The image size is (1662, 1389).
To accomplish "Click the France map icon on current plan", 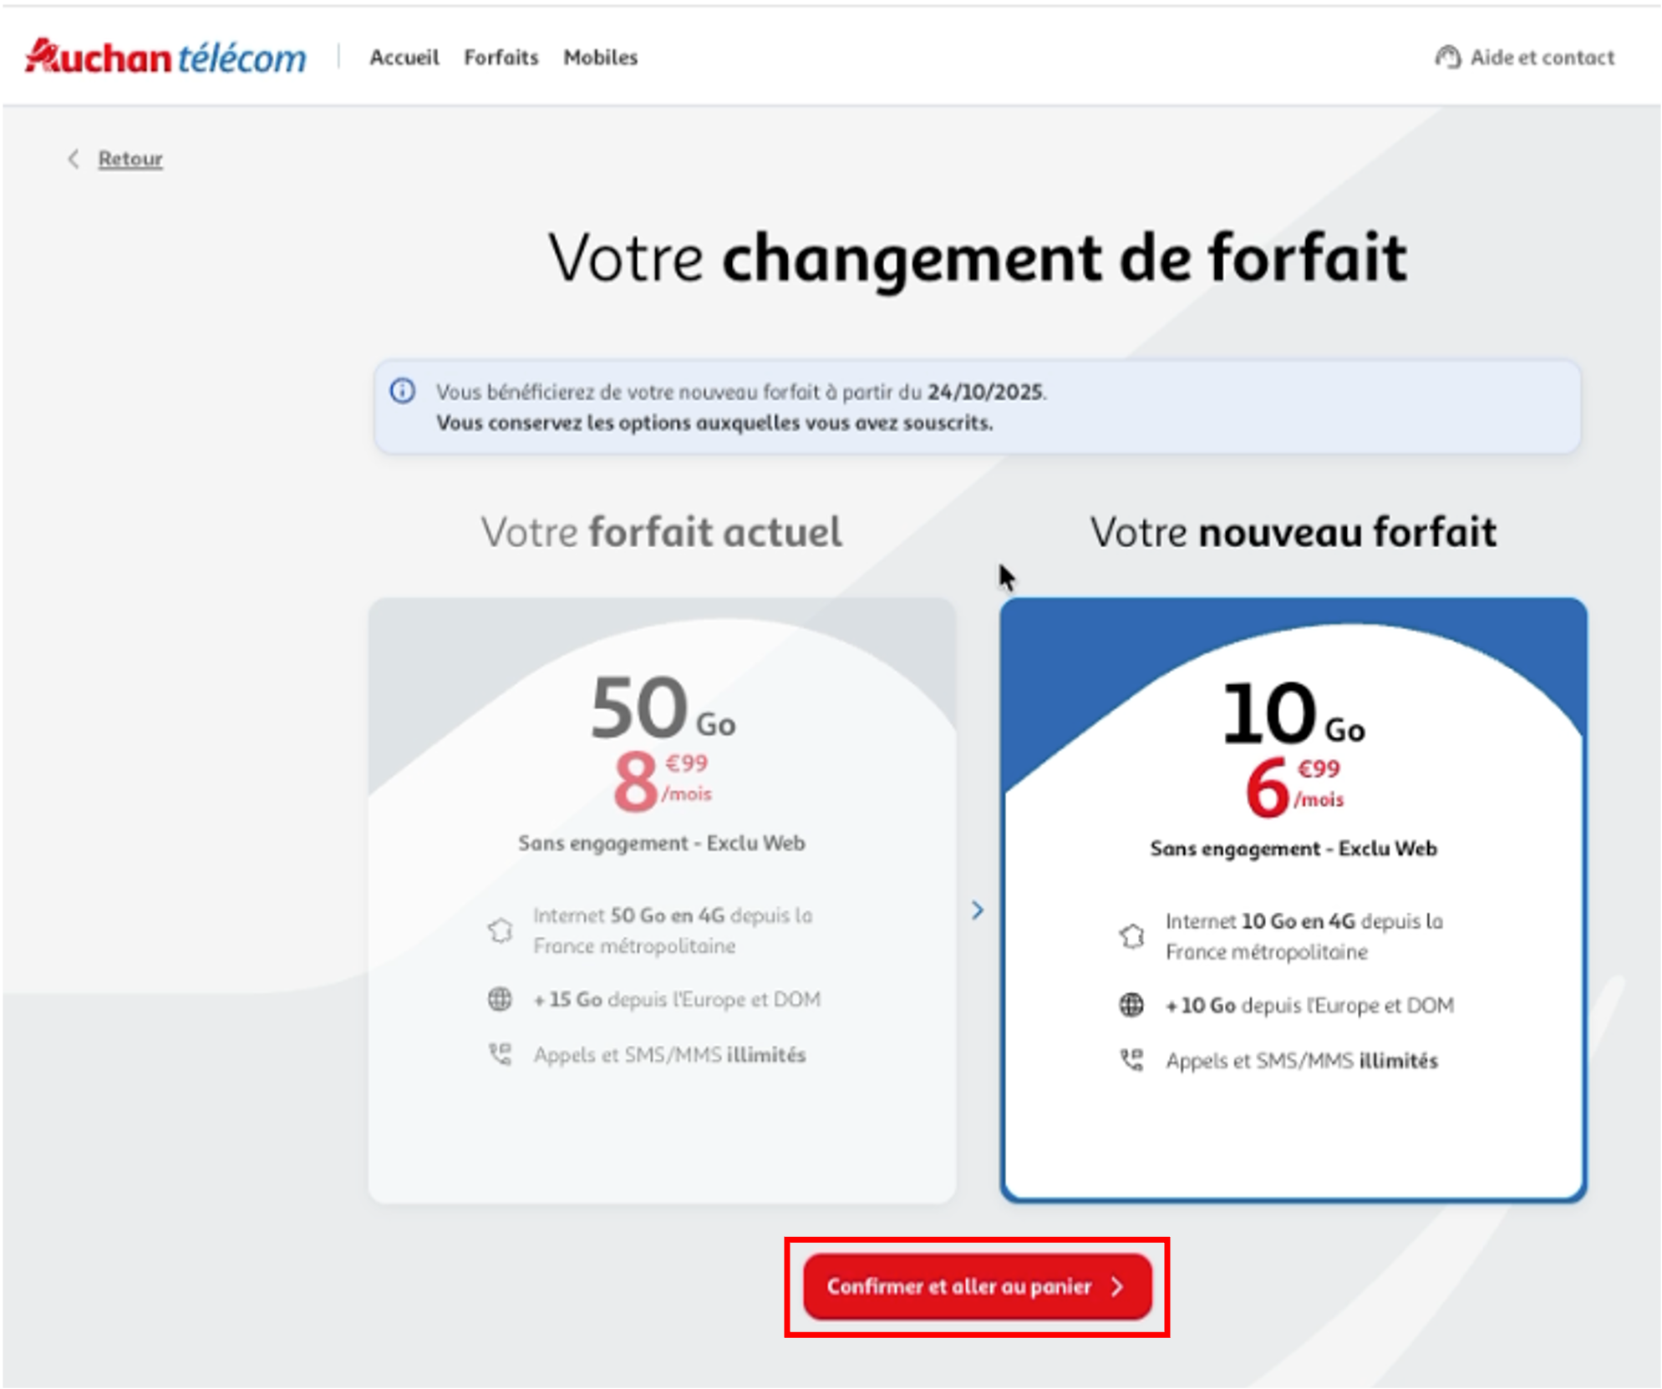I will pyautogui.click(x=501, y=930).
